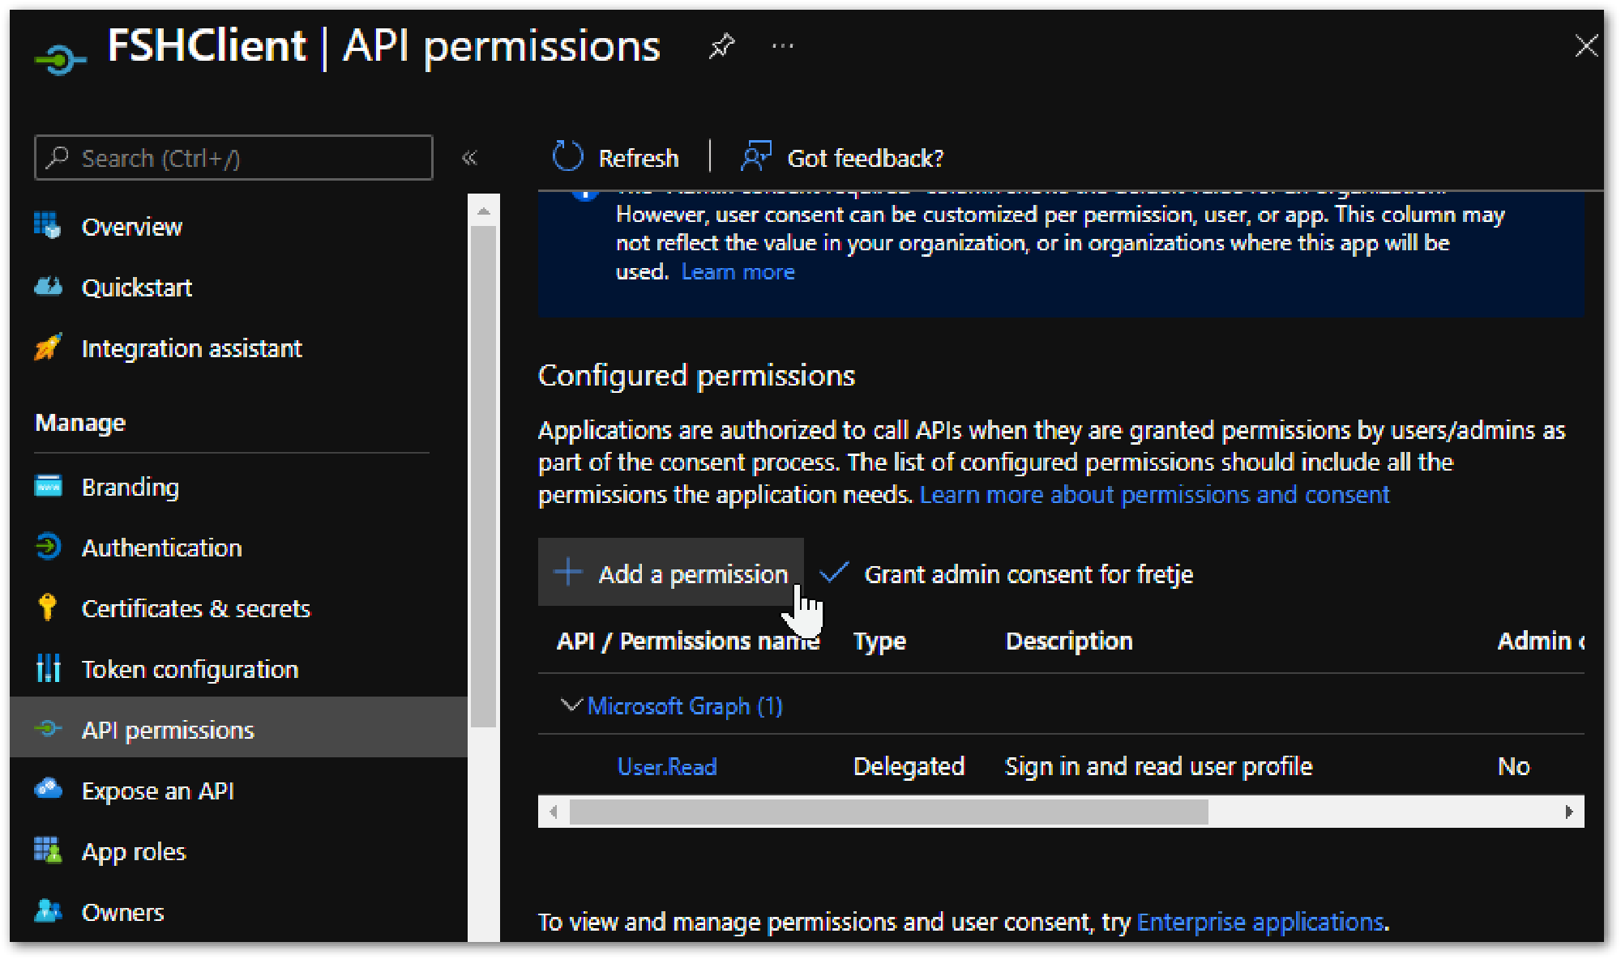1621x959 pixels.
Task: Click the Overview grid icon
Action: pos(49,226)
